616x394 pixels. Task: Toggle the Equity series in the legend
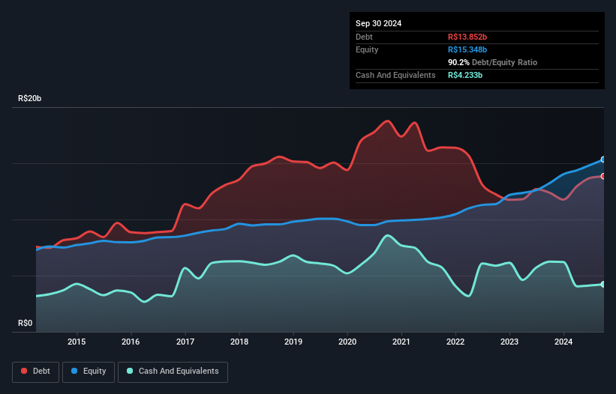coord(89,371)
